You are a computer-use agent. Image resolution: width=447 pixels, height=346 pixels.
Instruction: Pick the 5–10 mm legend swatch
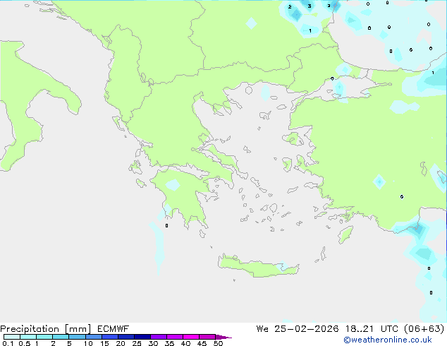pos(77,337)
